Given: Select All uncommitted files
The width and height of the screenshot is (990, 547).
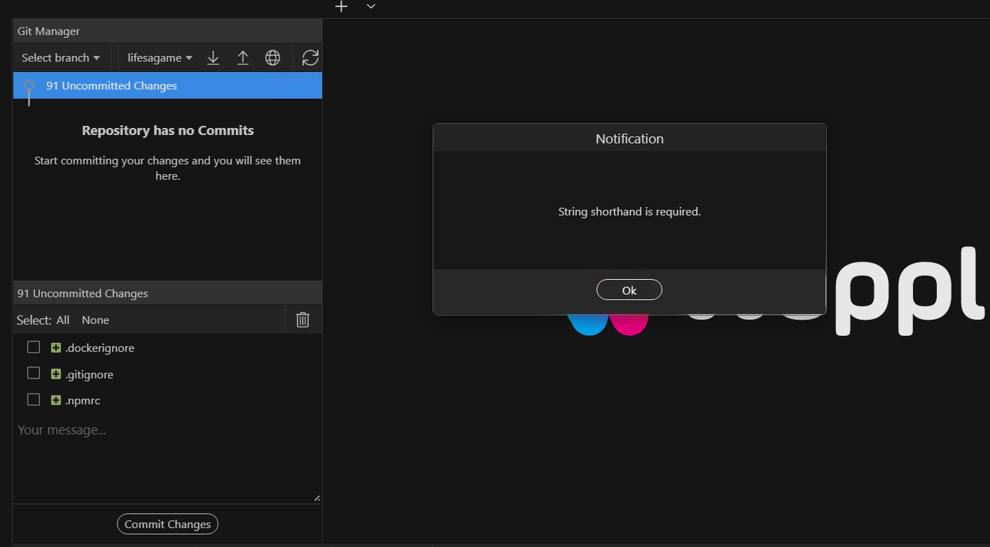Looking at the screenshot, I should pyautogui.click(x=63, y=320).
